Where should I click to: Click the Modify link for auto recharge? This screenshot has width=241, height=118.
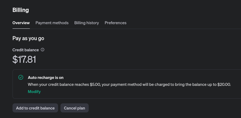(x=34, y=92)
